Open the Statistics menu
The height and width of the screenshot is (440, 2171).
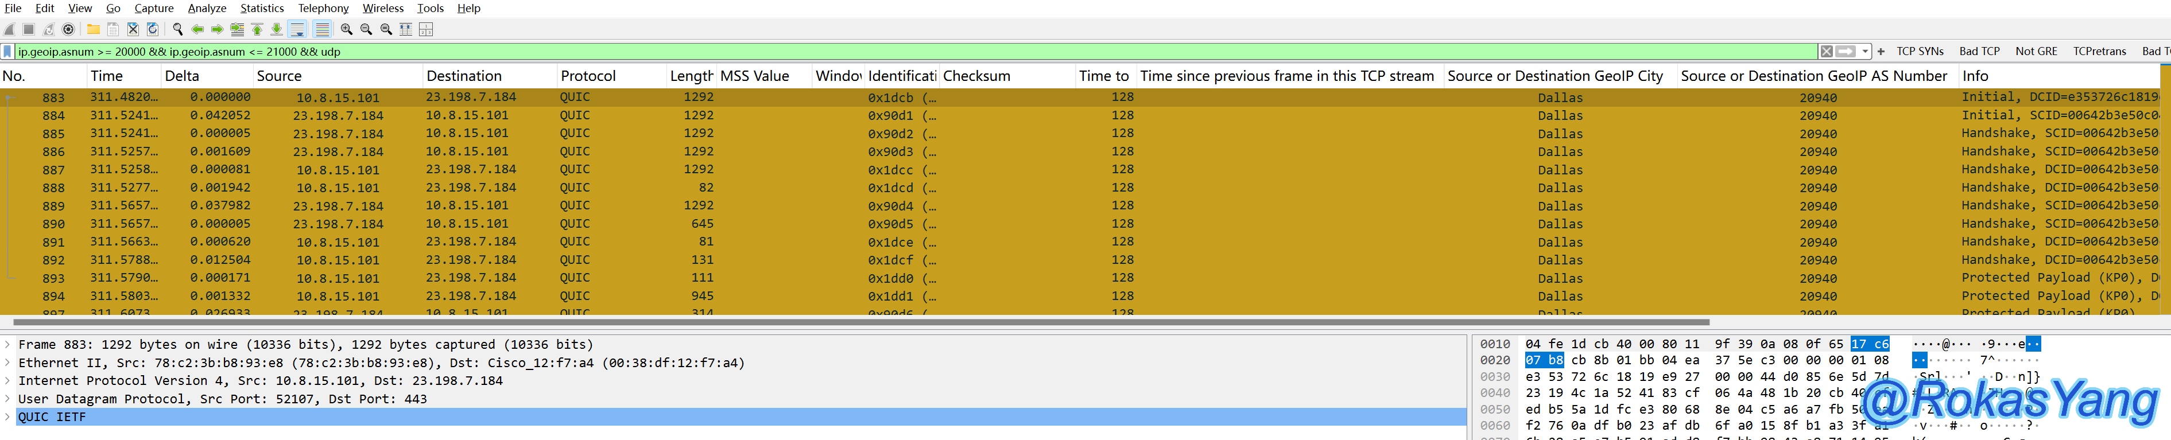(261, 9)
